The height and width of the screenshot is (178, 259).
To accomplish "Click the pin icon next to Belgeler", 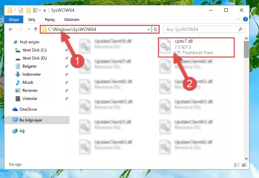I will tap(66, 66).
